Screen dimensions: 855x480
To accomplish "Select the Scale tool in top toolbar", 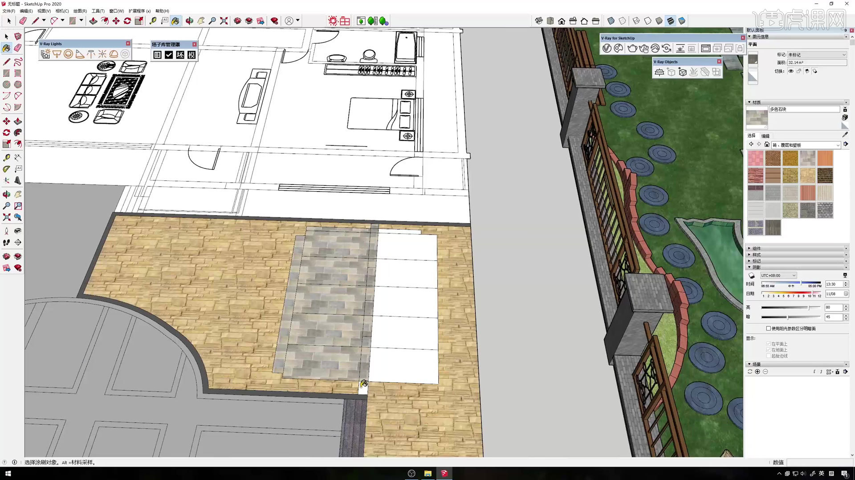I will [139, 21].
